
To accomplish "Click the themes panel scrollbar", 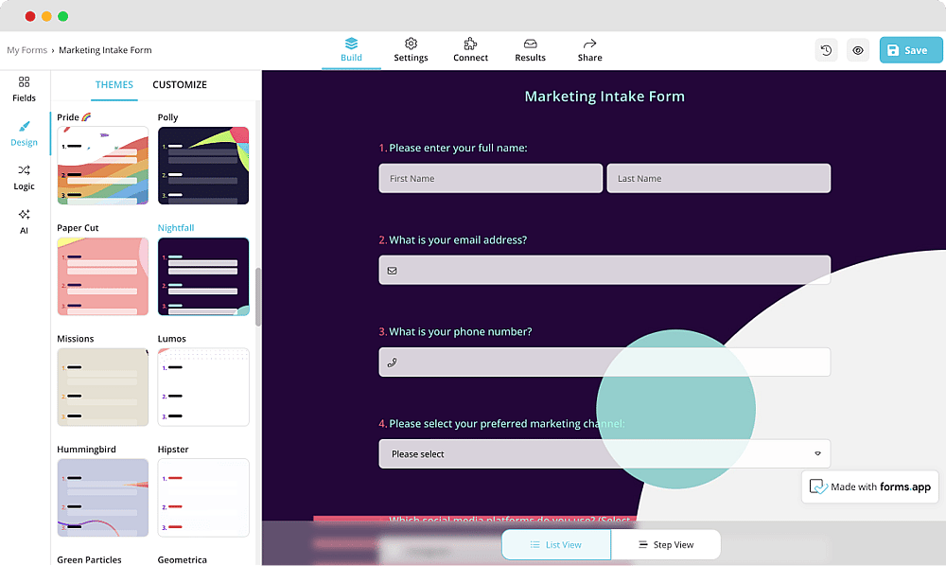I will (258, 297).
